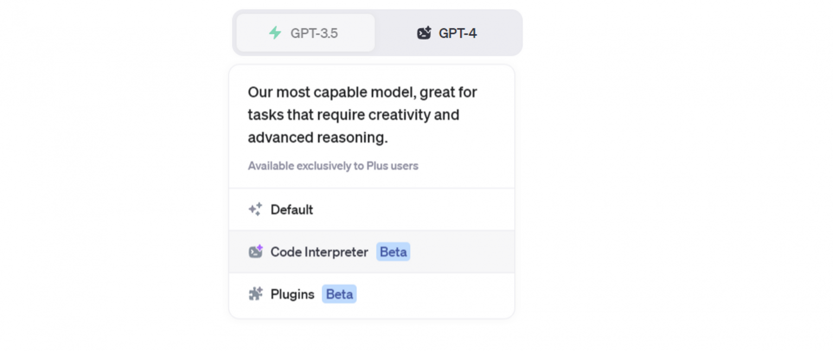Image resolution: width=833 pixels, height=351 pixels.
Task: Open the GPT-4 icon in the top tab
Action: tap(424, 33)
